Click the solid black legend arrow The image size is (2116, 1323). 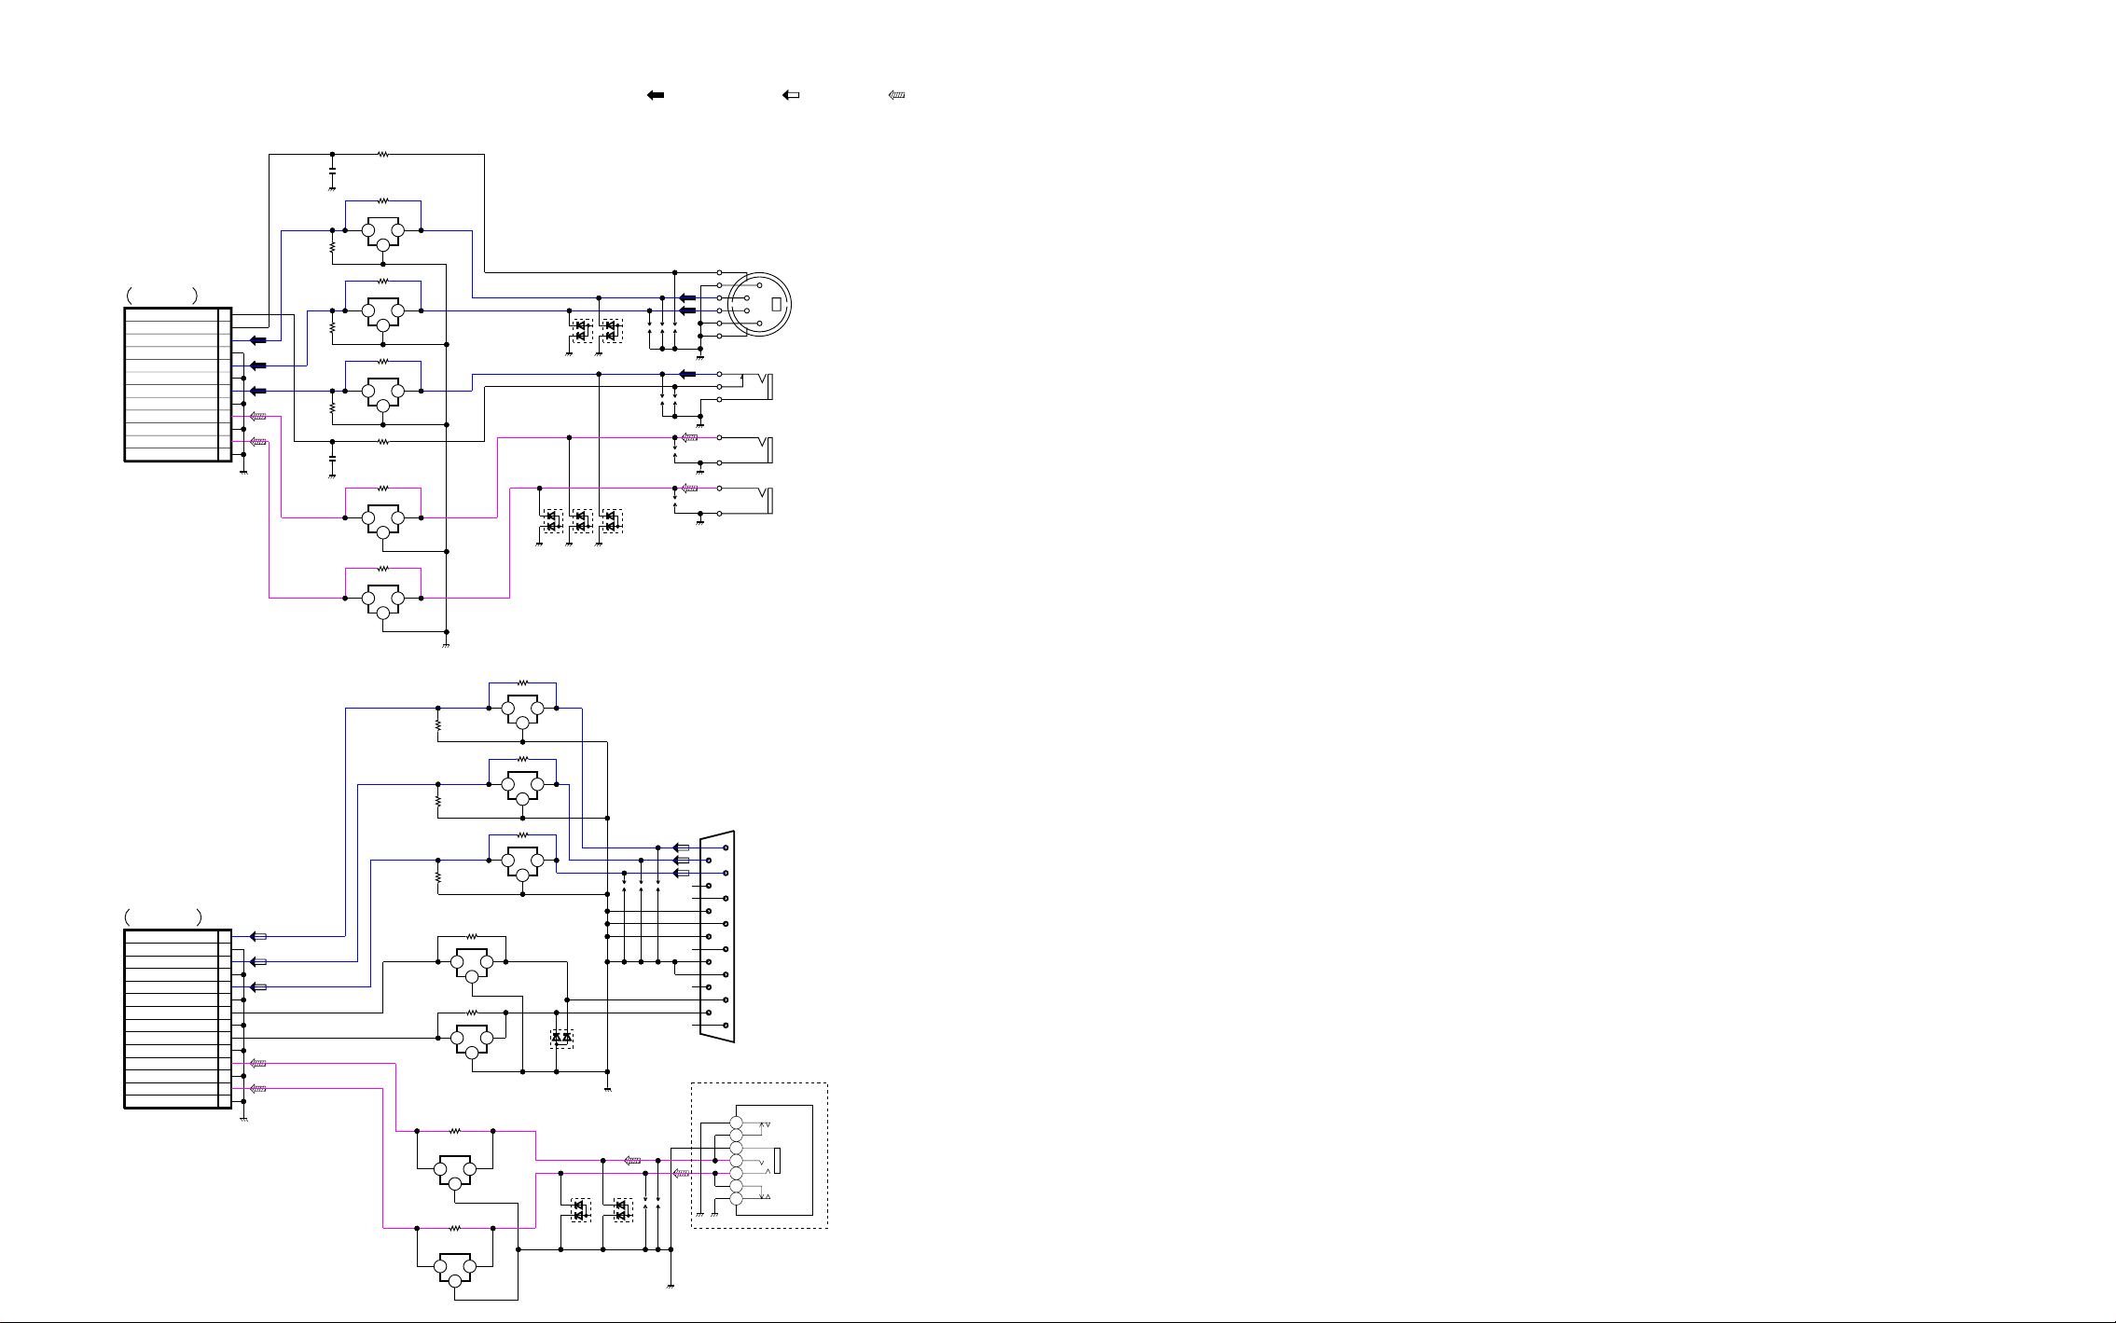(x=656, y=95)
